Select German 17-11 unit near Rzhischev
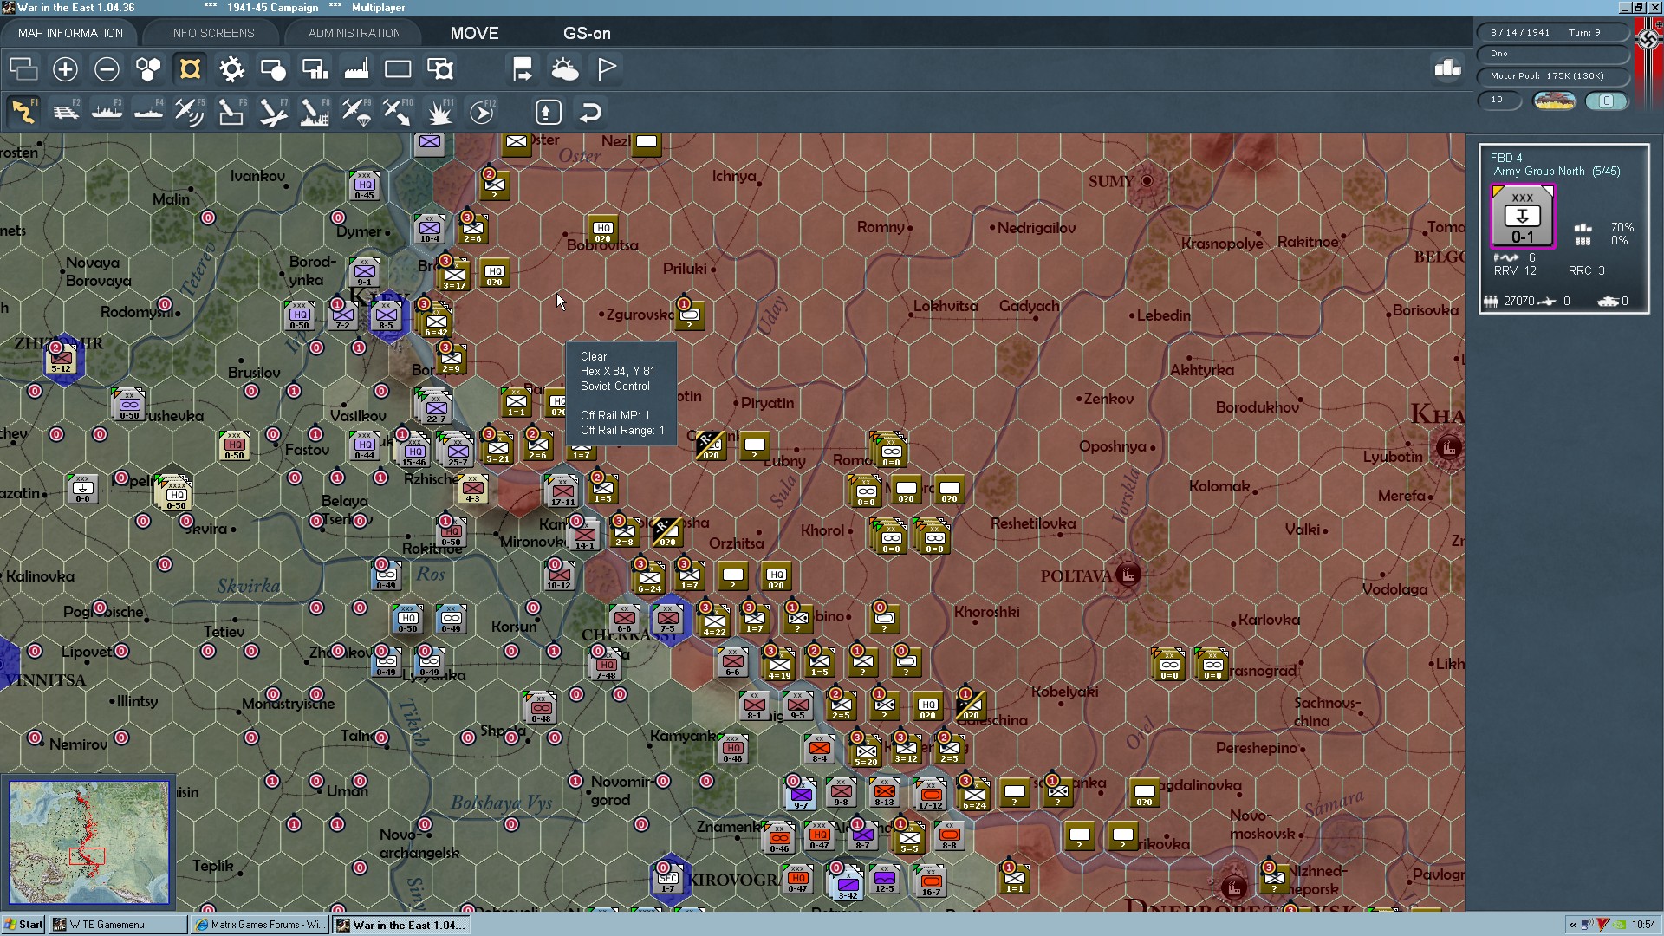Image resolution: width=1664 pixels, height=936 pixels. pos(562,491)
